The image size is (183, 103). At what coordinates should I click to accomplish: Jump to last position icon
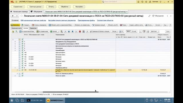(x=76, y=31)
